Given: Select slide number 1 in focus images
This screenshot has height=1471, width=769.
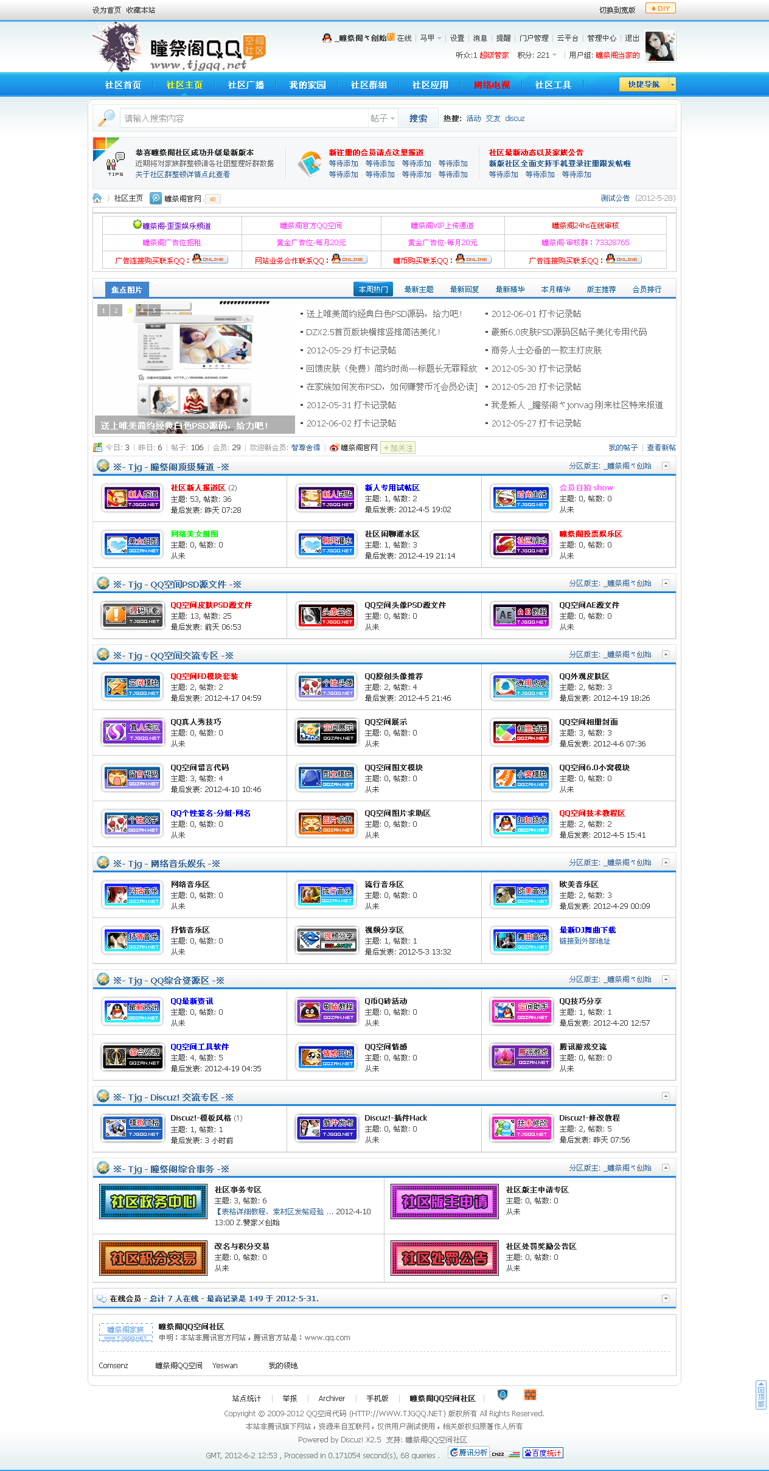Looking at the screenshot, I should [x=103, y=310].
